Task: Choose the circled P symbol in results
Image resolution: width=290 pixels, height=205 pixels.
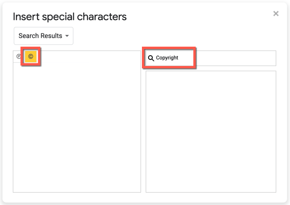Action: [19, 57]
